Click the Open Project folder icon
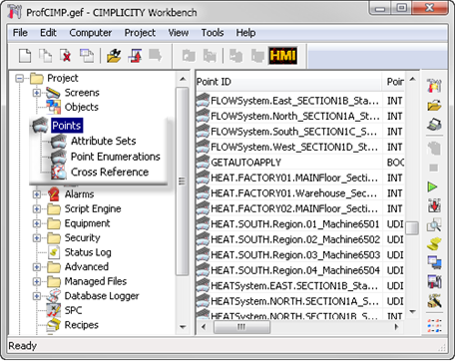The height and width of the screenshot is (361, 456). point(114,56)
